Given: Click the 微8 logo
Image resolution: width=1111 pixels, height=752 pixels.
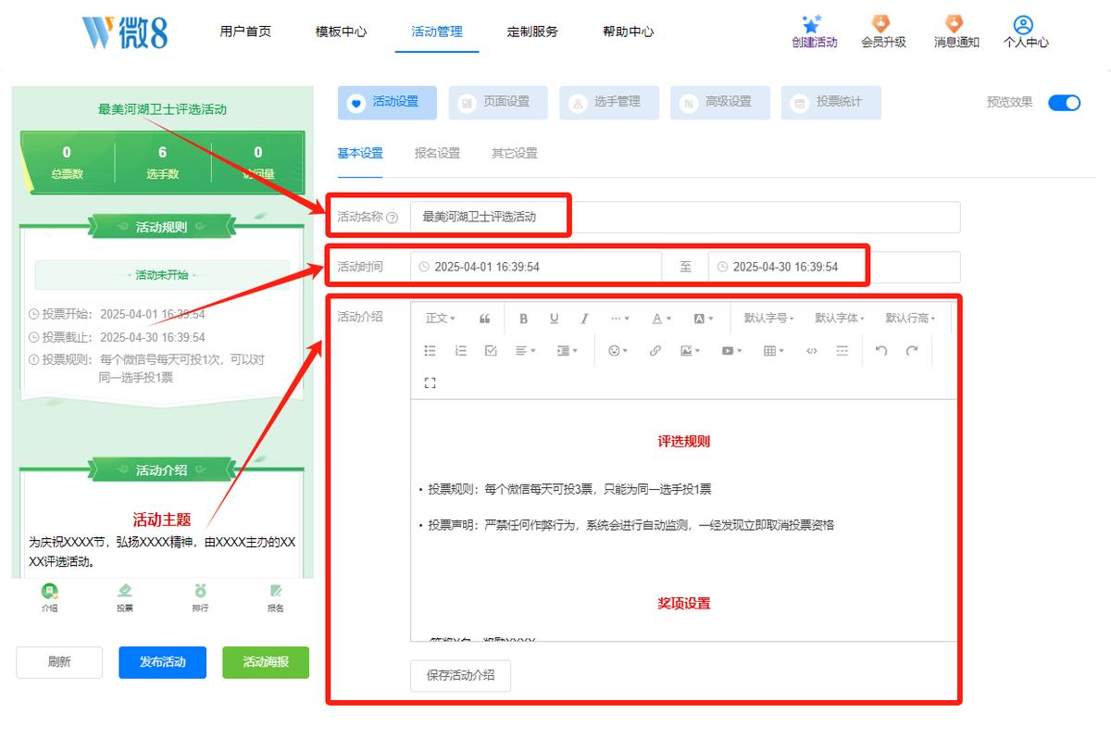Looking at the screenshot, I should (125, 31).
